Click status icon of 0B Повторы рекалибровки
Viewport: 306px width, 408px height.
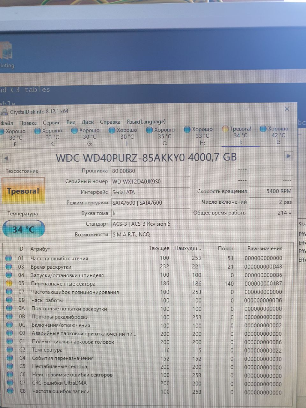point(9,317)
